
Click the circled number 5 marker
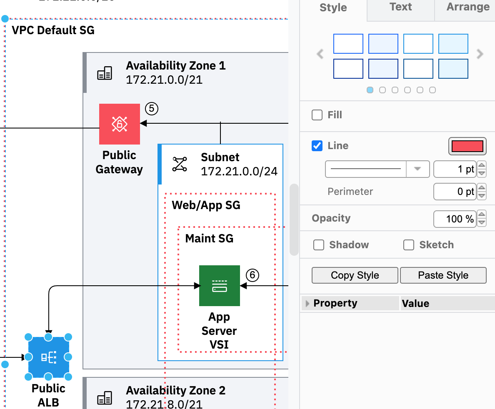pyautogui.click(x=152, y=109)
